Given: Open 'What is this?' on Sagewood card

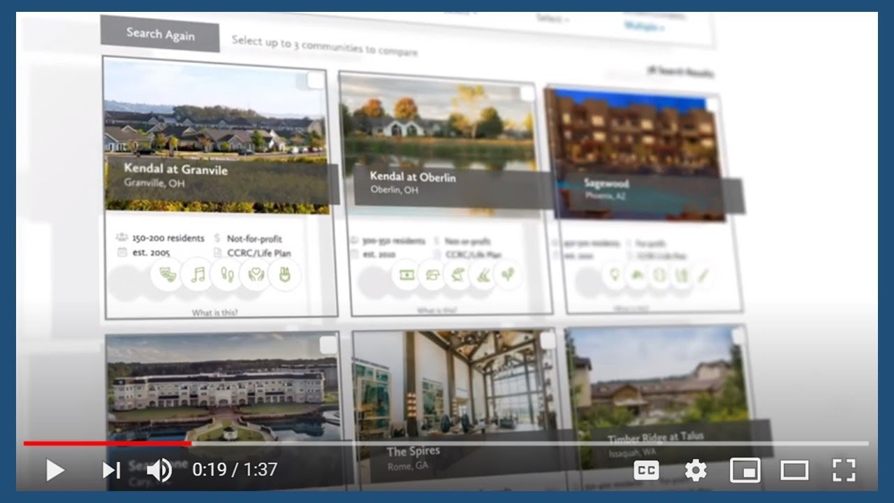Looking at the screenshot, I should 631,307.
